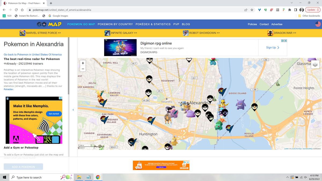This screenshot has height=181, width=322.
Task: Click the Gengar marker on the map
Action: (241, 104)
